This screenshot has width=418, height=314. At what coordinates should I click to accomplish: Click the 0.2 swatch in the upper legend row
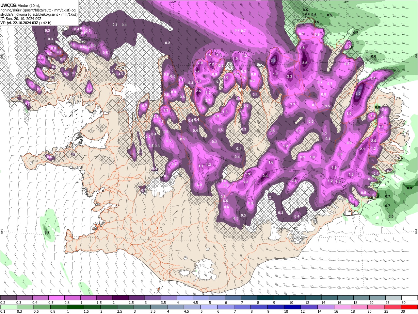click(8, 298)
